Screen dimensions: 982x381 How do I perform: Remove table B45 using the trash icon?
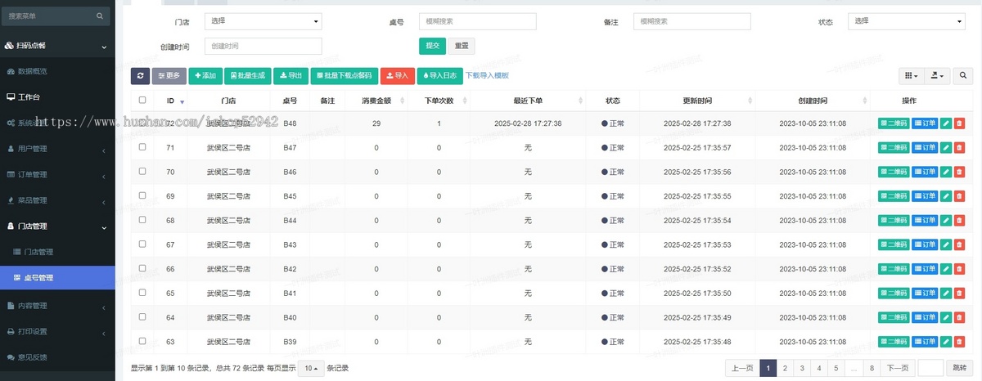tap(960, 196)
